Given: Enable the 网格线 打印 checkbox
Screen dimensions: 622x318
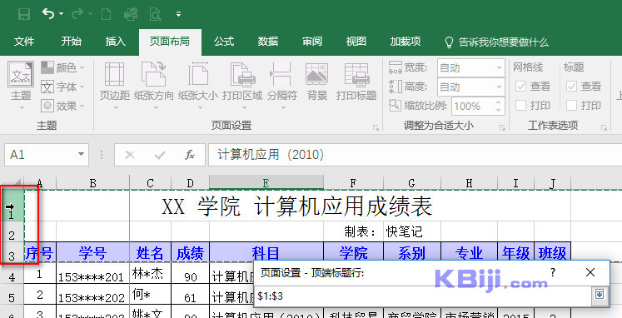Looking at the screenshot, I should pos(521,106).
